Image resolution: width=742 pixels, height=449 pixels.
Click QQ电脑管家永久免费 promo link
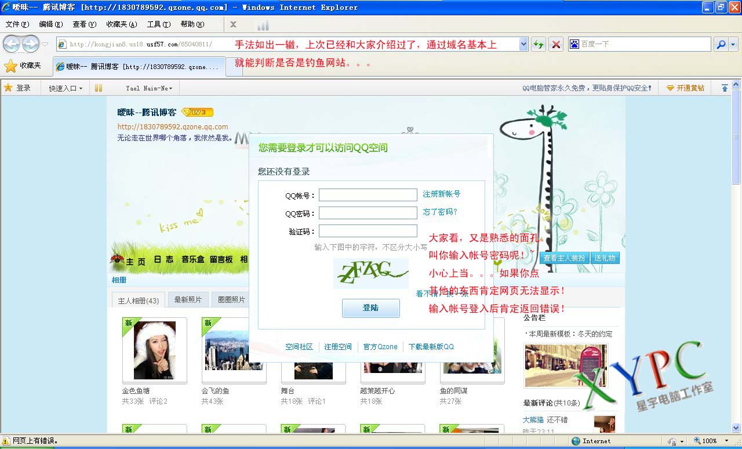[587, 88]
